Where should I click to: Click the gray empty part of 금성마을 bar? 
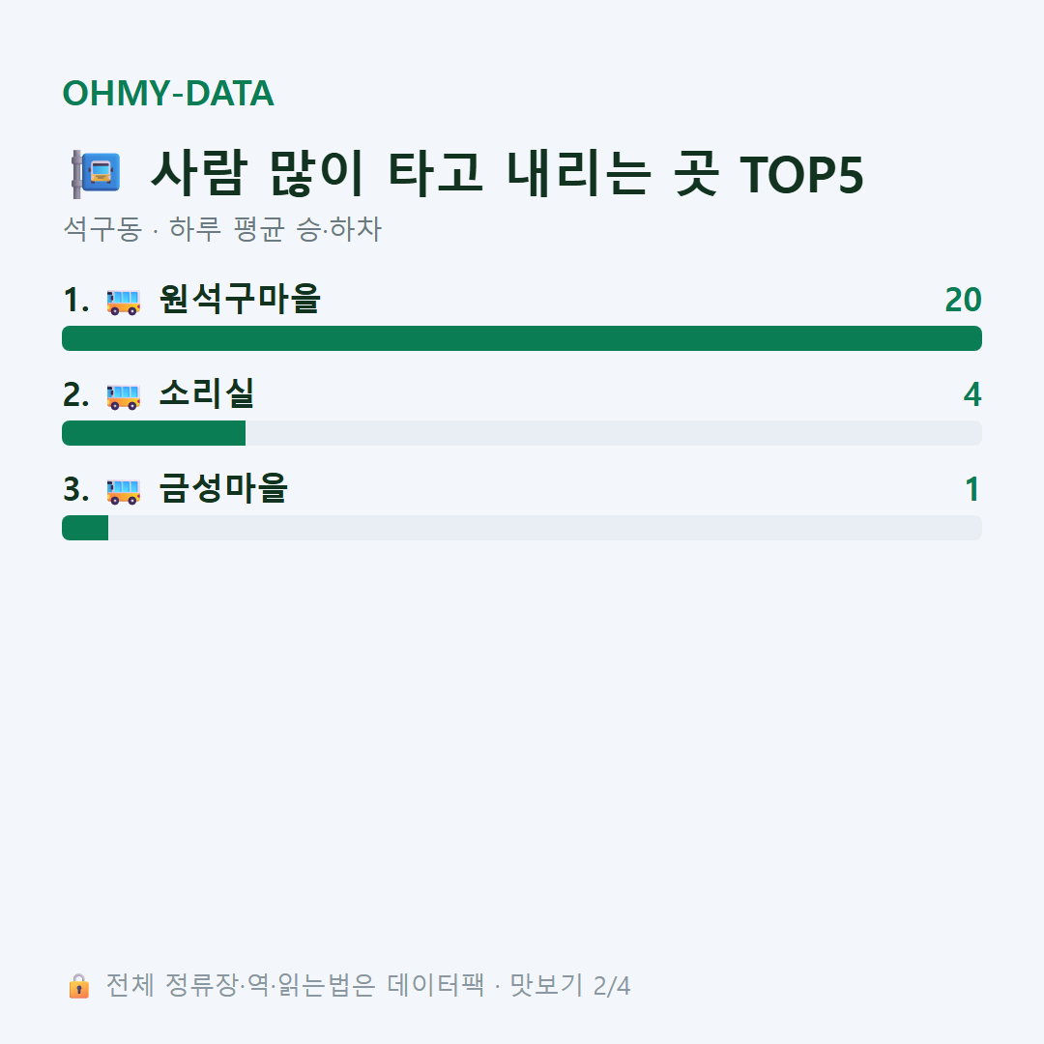[x=545, y=528]
